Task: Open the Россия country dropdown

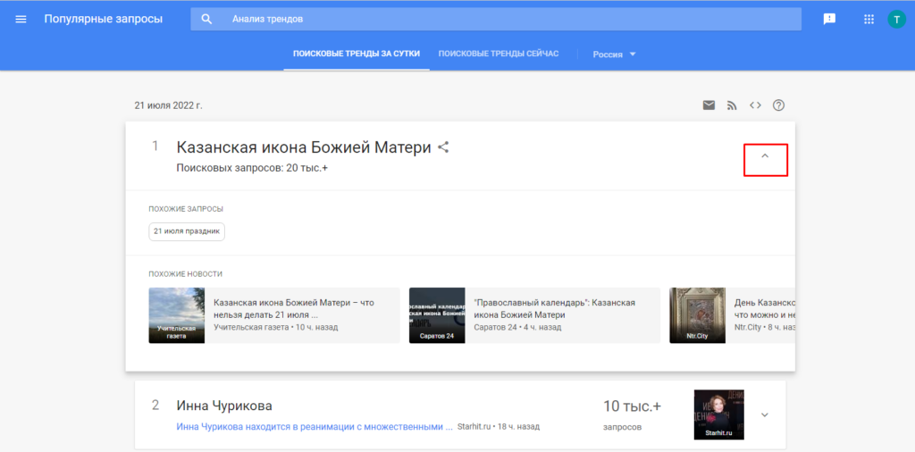Action: [614, 54]
